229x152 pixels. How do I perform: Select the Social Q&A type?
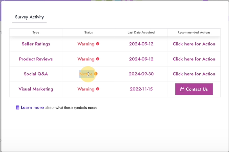pos(36,74)
